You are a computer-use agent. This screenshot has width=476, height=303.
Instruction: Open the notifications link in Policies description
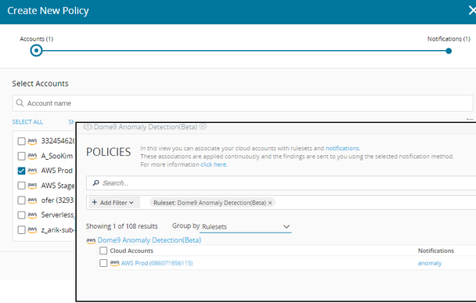pos(342,148)
